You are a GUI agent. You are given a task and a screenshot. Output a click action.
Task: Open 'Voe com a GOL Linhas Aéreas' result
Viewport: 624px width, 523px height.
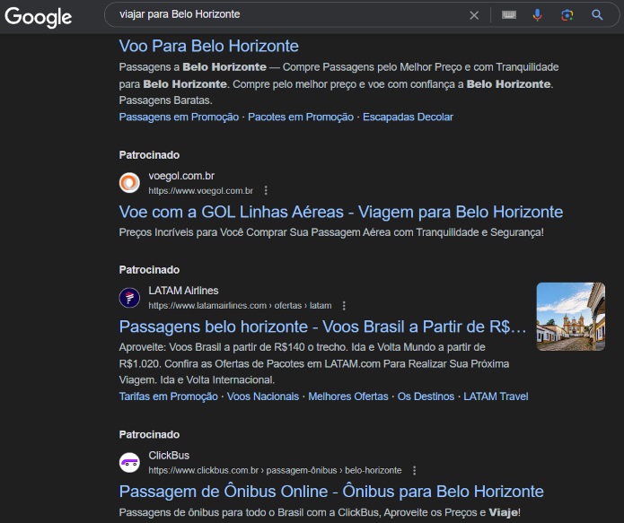(x=340, y=212)
